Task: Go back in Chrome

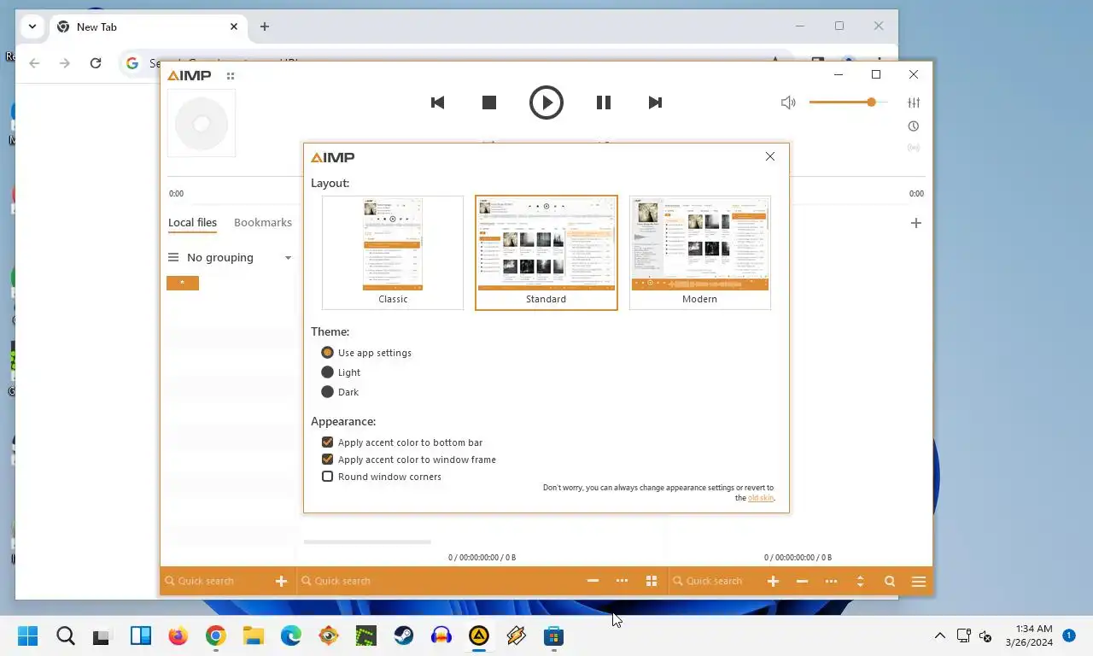Action: tap(34, 63)
